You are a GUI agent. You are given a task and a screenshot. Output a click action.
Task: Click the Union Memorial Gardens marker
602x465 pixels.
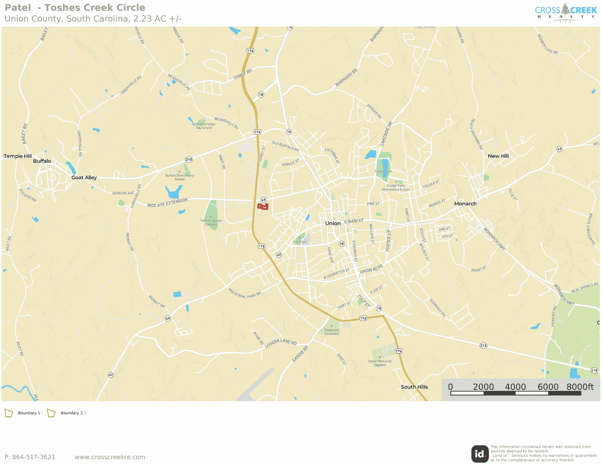(x=380, y=357)
